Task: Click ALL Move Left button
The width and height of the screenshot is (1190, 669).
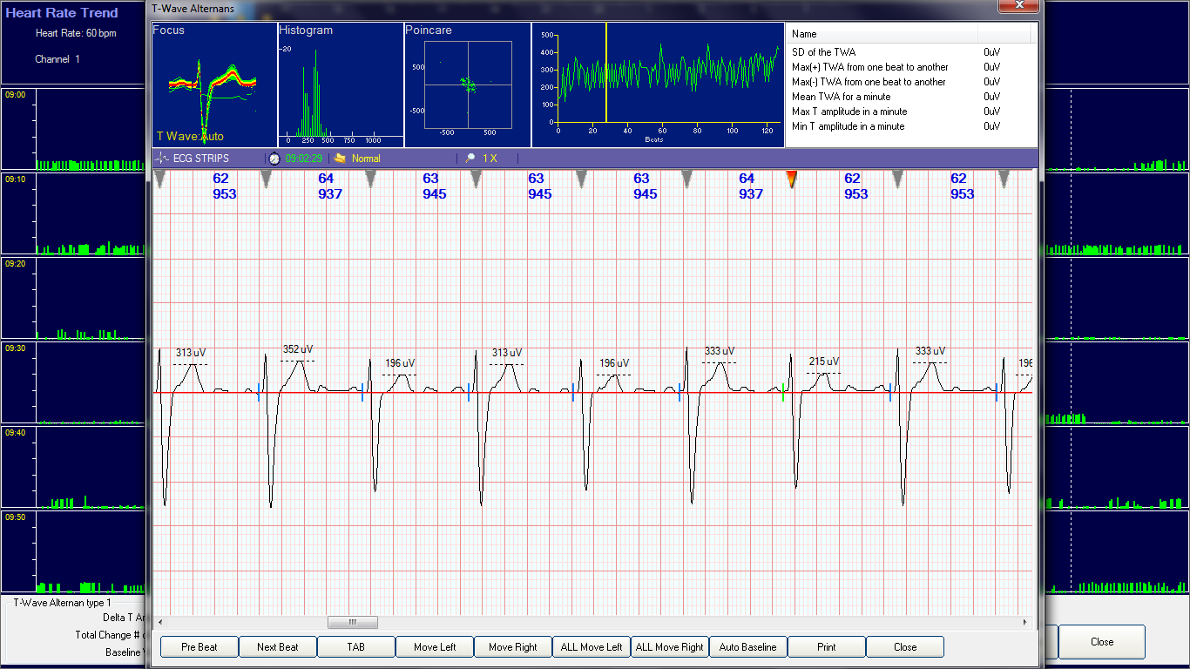Action: 592,647
